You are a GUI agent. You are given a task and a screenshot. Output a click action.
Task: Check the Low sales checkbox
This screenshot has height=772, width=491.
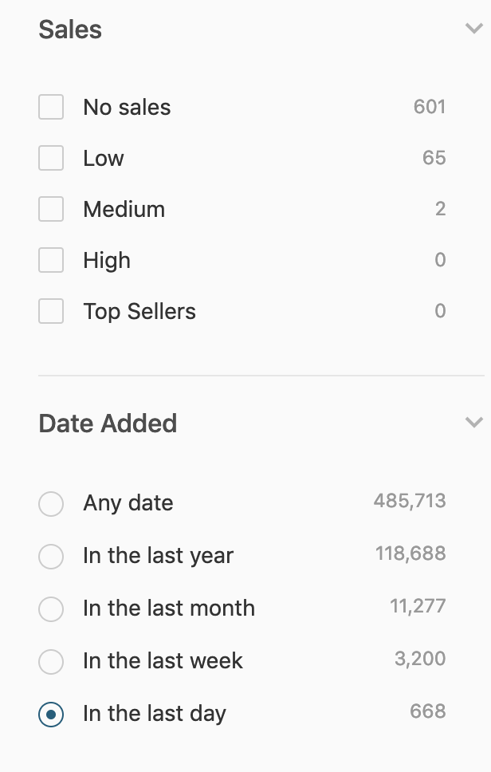point(51,158)
